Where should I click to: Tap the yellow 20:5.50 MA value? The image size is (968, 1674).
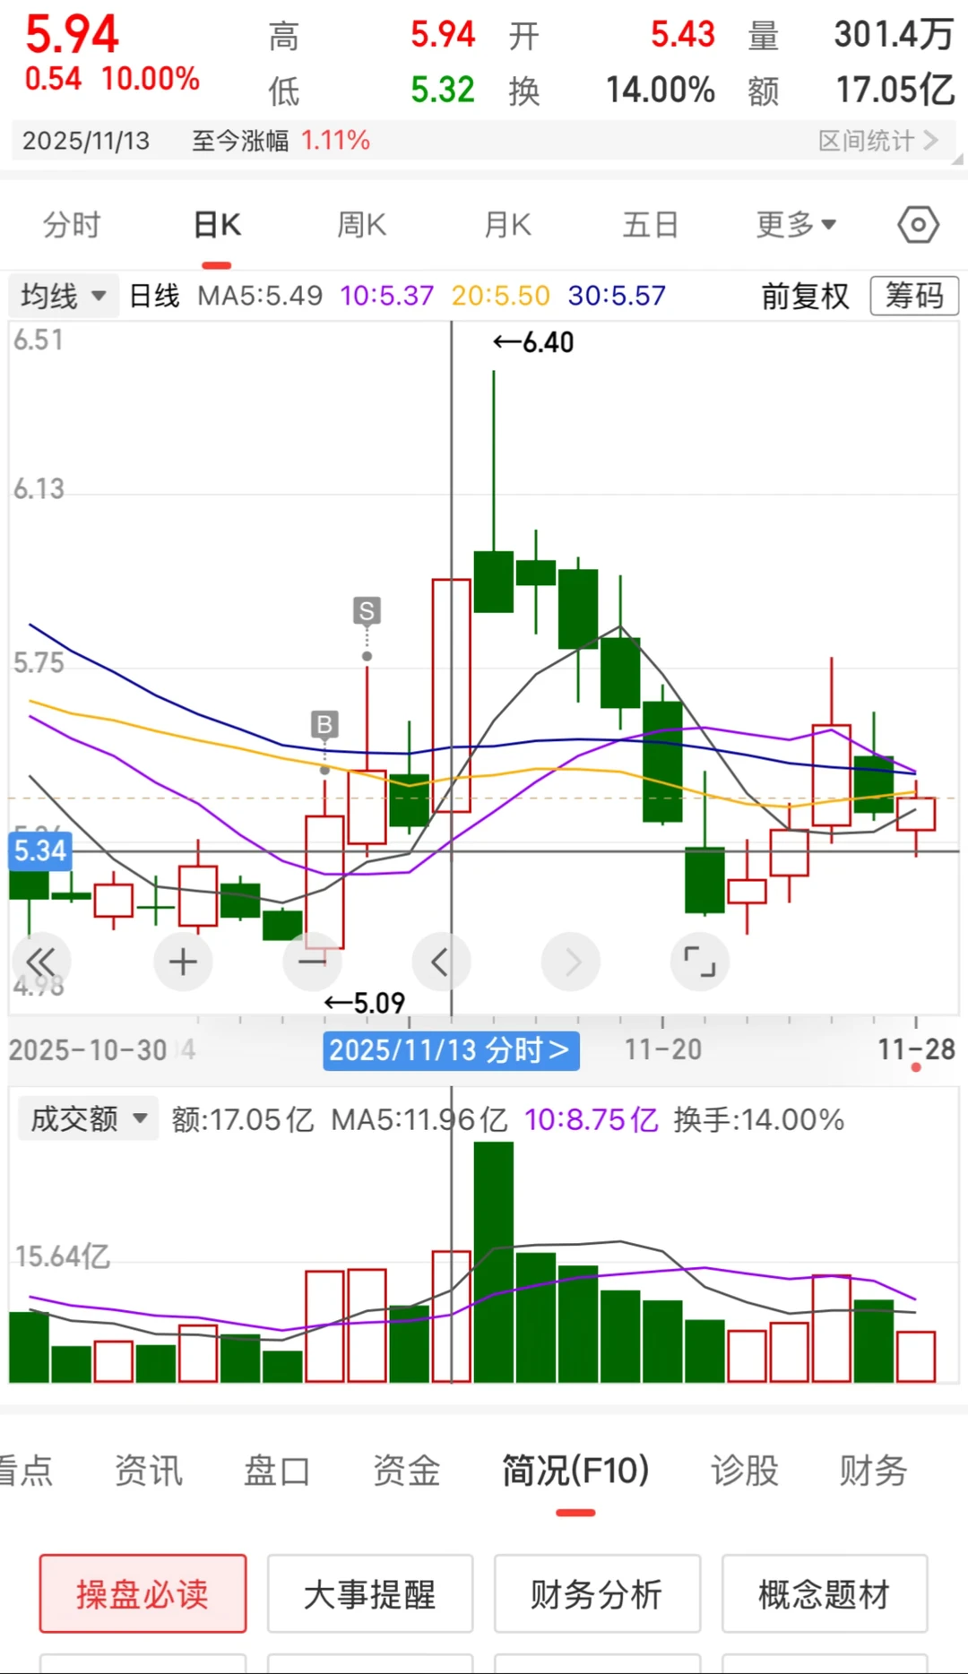coord(500,296)
